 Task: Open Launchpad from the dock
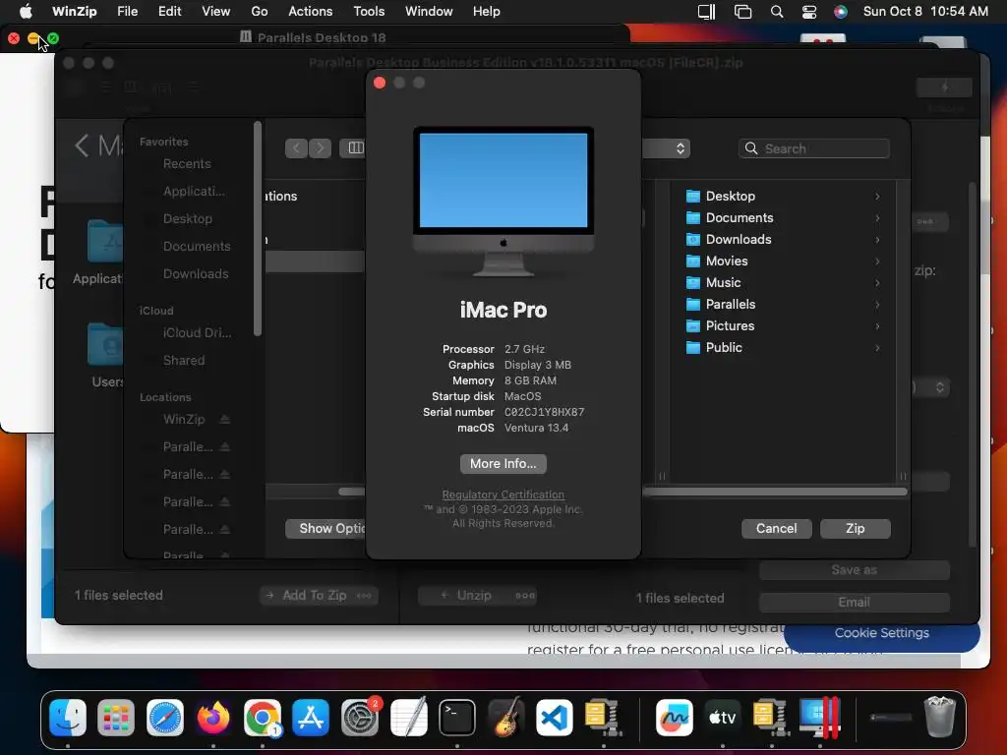pyautogui.click(x=116, y=717)
